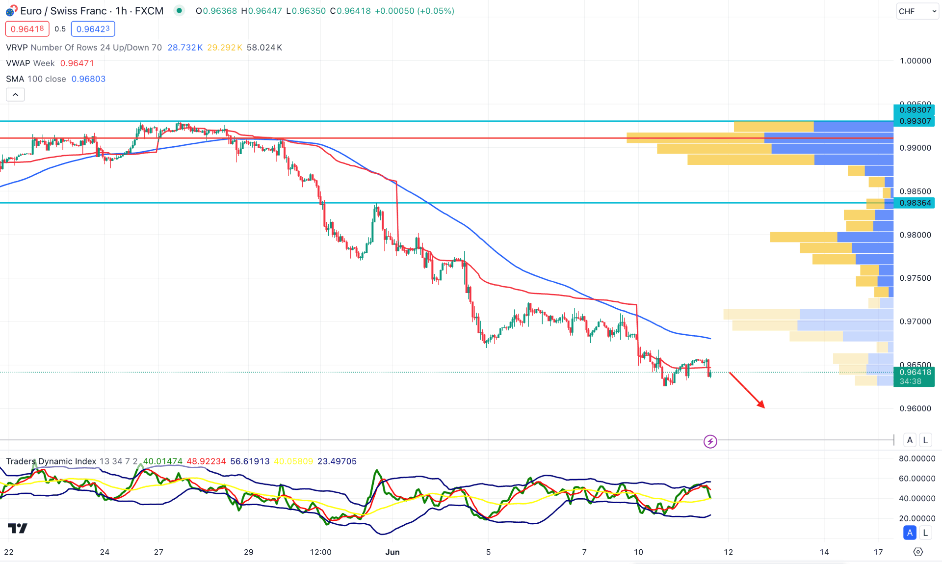Click the 1.00000 price axis label

pyautogui.click(x=915, y=61)
